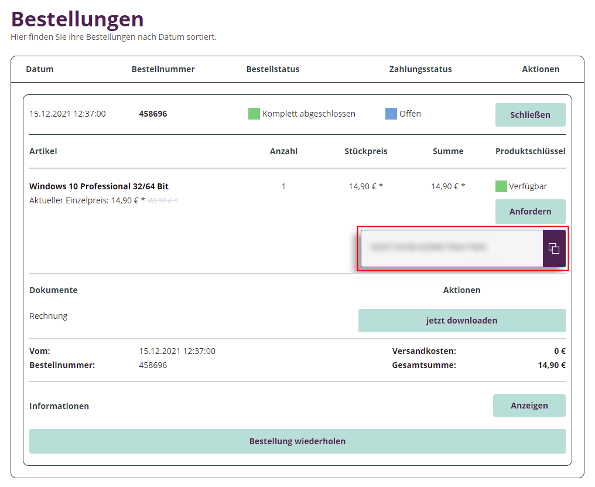595x487 pixels.
Task: Click the Summe column header
Action: coord(448,151)
